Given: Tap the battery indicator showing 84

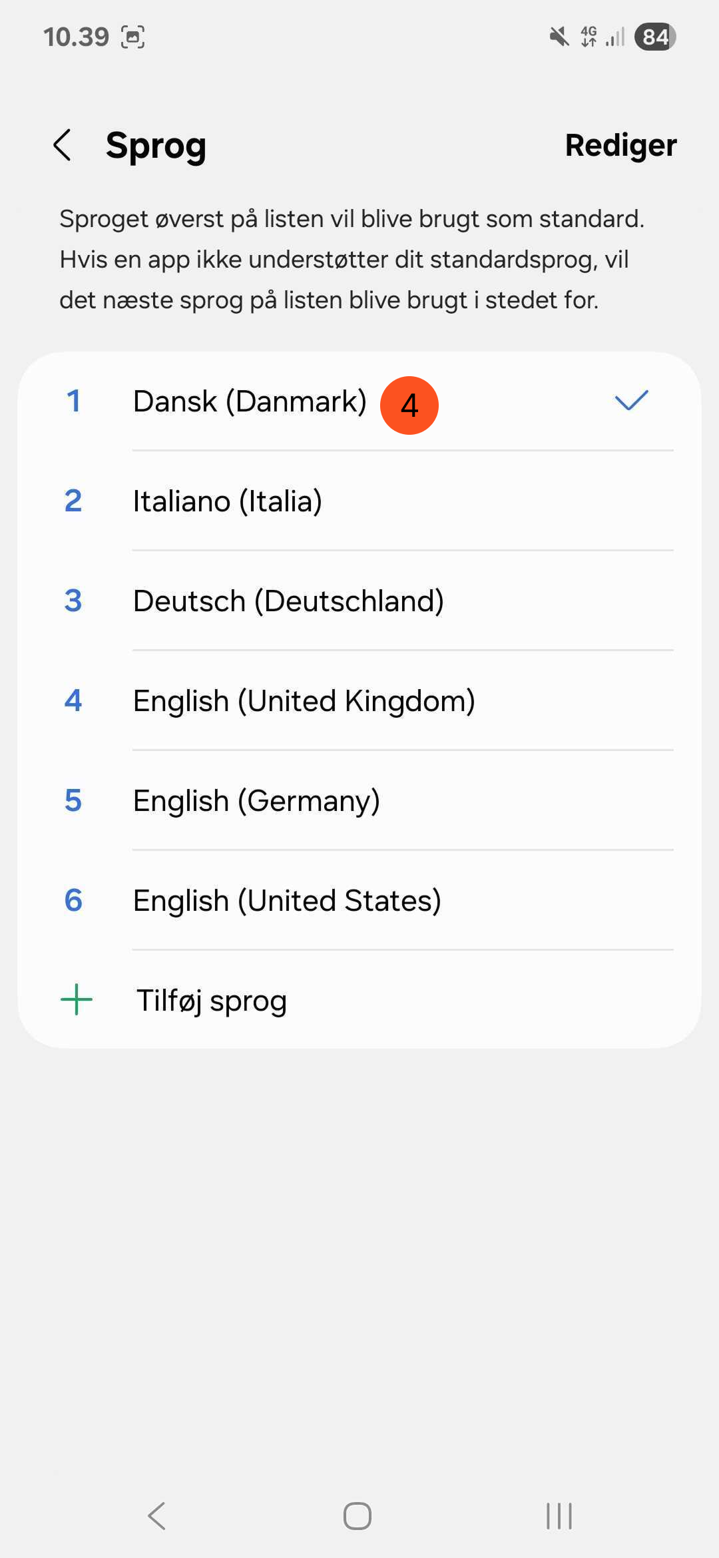Looking at the screenshot, I should click(x=655, y=37).
